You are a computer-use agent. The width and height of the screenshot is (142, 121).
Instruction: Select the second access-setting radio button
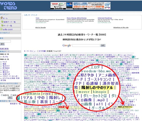(x=12, y=95)
